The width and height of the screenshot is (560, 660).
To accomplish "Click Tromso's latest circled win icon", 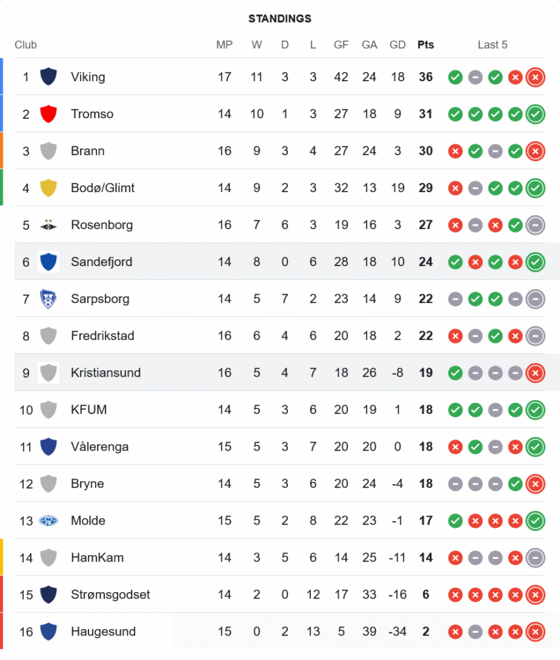I will click(x=536, y=114).
